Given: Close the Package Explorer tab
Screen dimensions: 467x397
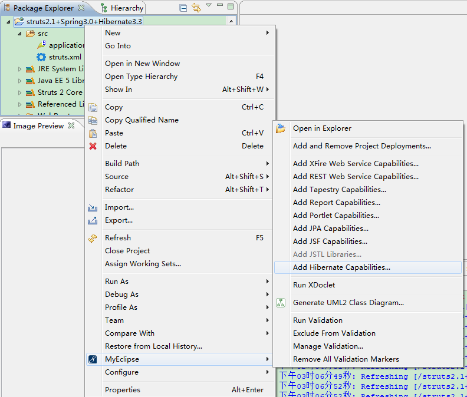Looking at the screenshot, I should (x=81, y=8).
